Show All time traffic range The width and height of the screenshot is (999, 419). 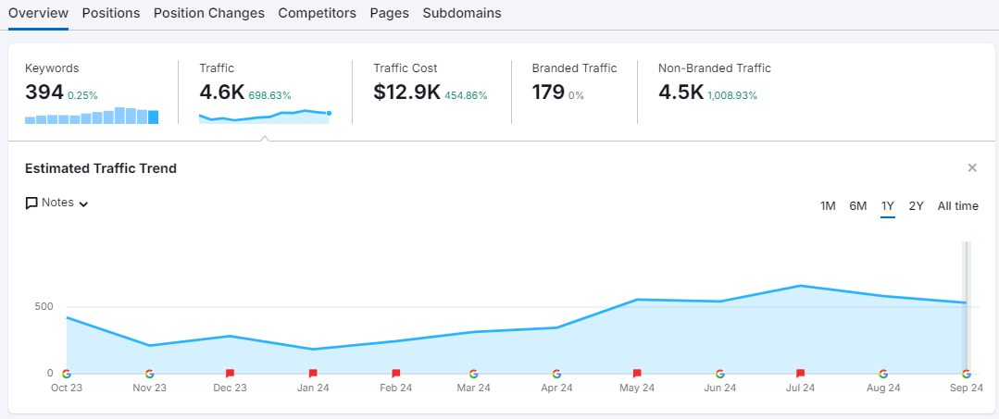coord(957,206)
